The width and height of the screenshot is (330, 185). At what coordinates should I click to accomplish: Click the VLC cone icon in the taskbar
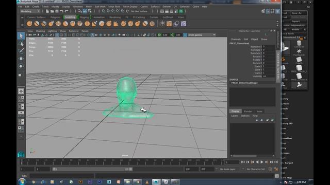[147, 182]
